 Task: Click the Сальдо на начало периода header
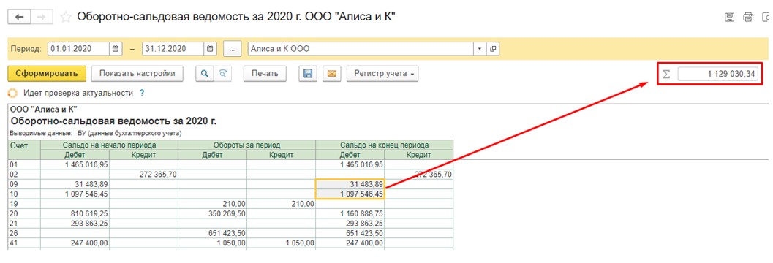(x=110, y=145)
